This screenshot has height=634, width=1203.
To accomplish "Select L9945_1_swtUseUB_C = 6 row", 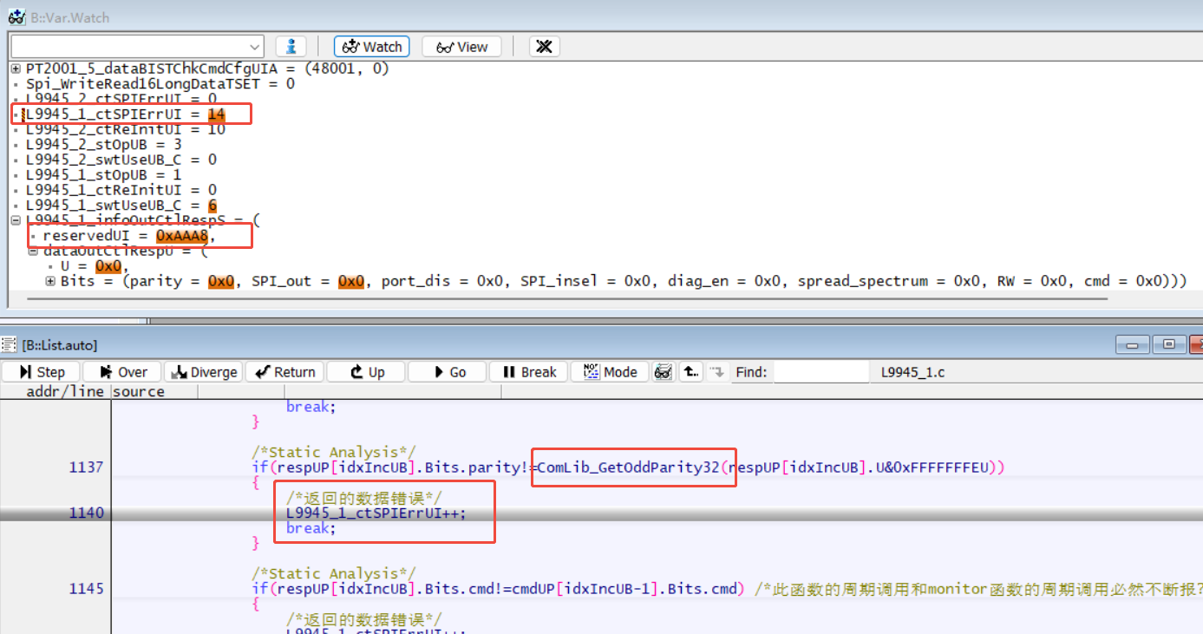I will pos(121,206).
